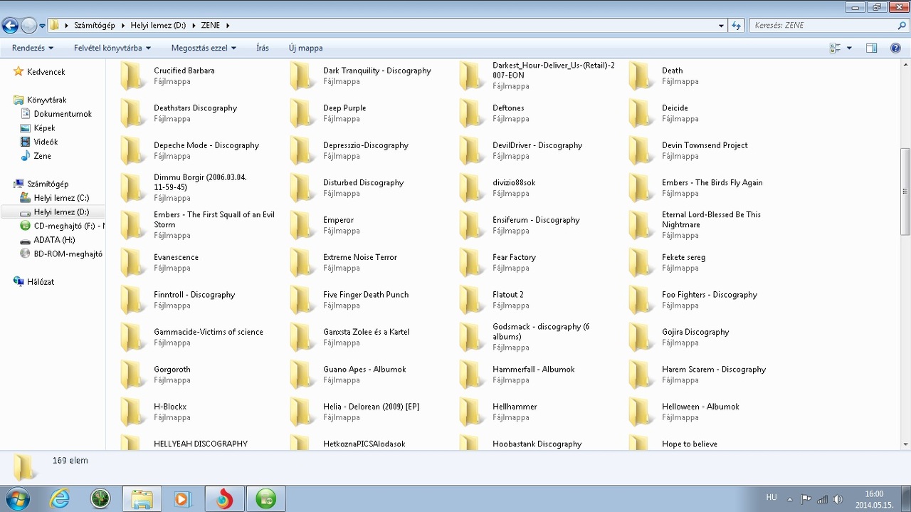The image size is (911, 512).
Task: Select Számítógép in navigation pane
Action: click(x=48, y=184)
